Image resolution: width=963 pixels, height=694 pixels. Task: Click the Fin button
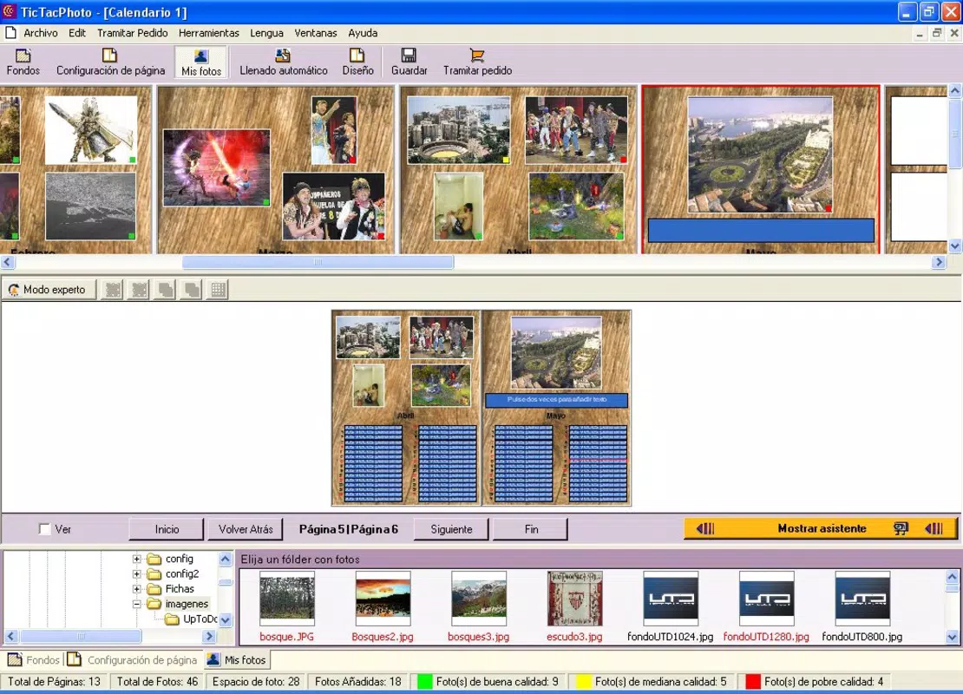[x=531, y=529]
